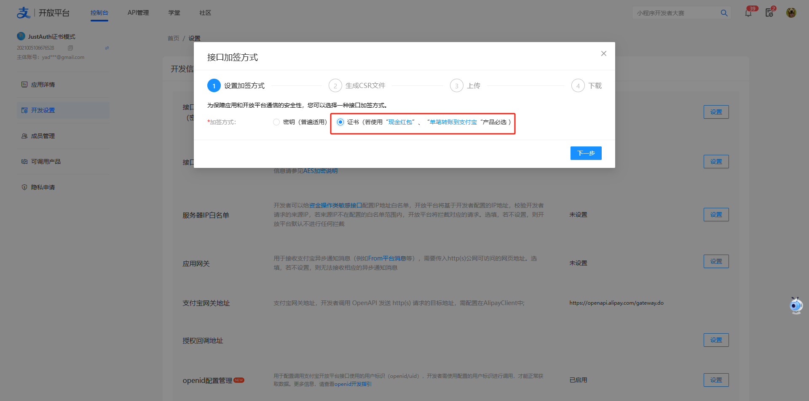Click the user avatar in header

[791, 13]
